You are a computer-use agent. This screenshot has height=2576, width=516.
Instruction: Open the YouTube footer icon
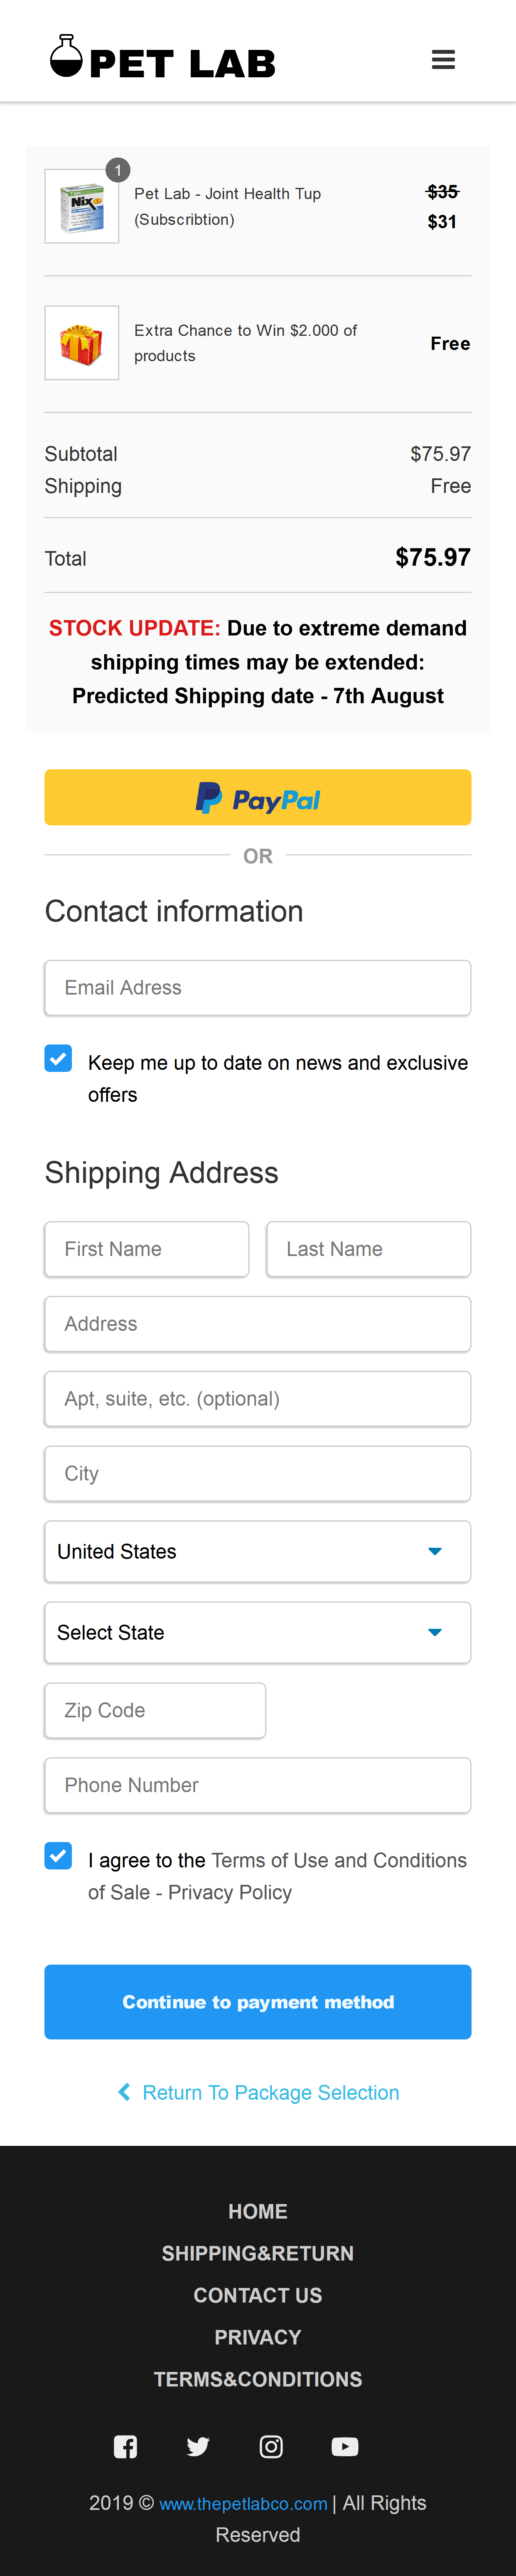pos(345,2446)
